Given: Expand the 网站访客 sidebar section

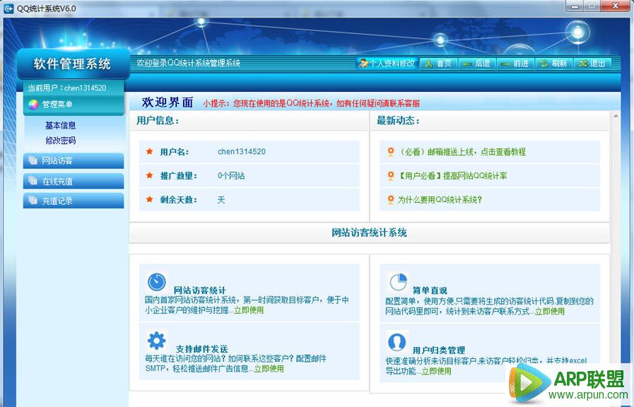Looking at the screenshot, I should point(74,161).
